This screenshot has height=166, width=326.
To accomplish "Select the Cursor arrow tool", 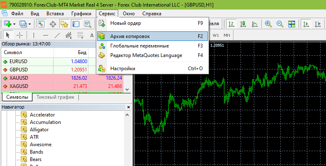I will [x=8, y=36].
